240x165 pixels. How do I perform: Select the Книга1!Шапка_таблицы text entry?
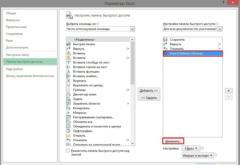click(186, 53)
